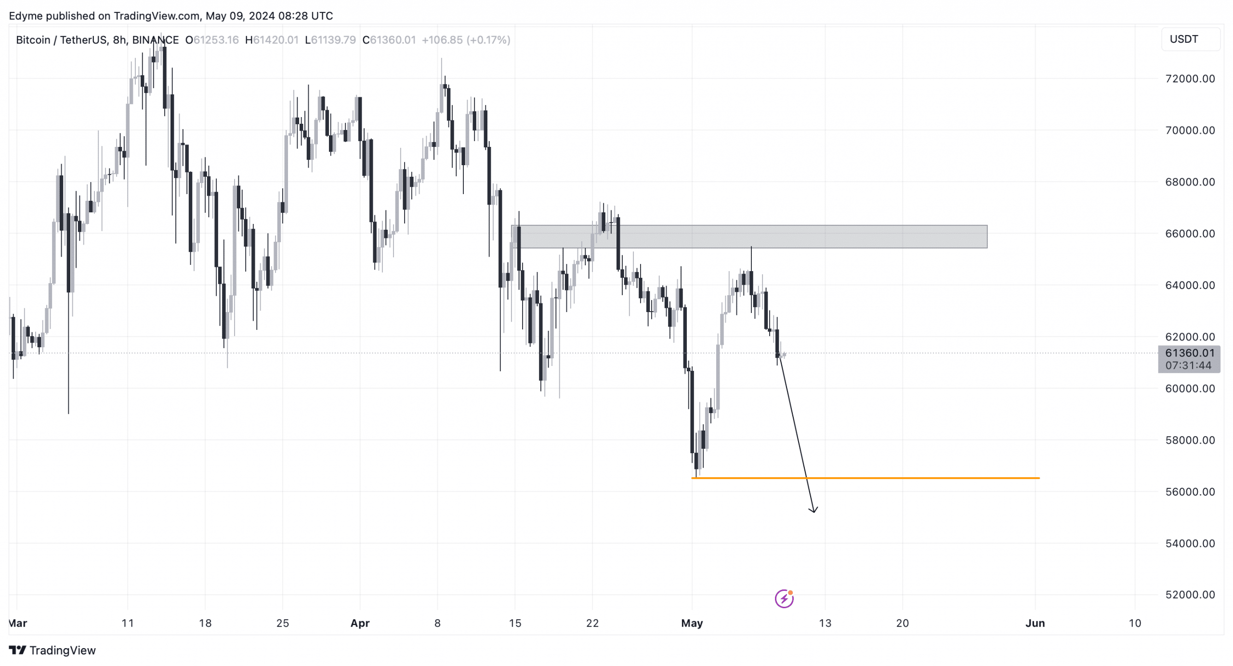The height and width of the screenshot is (666, 1233).
Task: Select the orange horizontal support line
Action: pyautogui.click(x=865, y=478)
